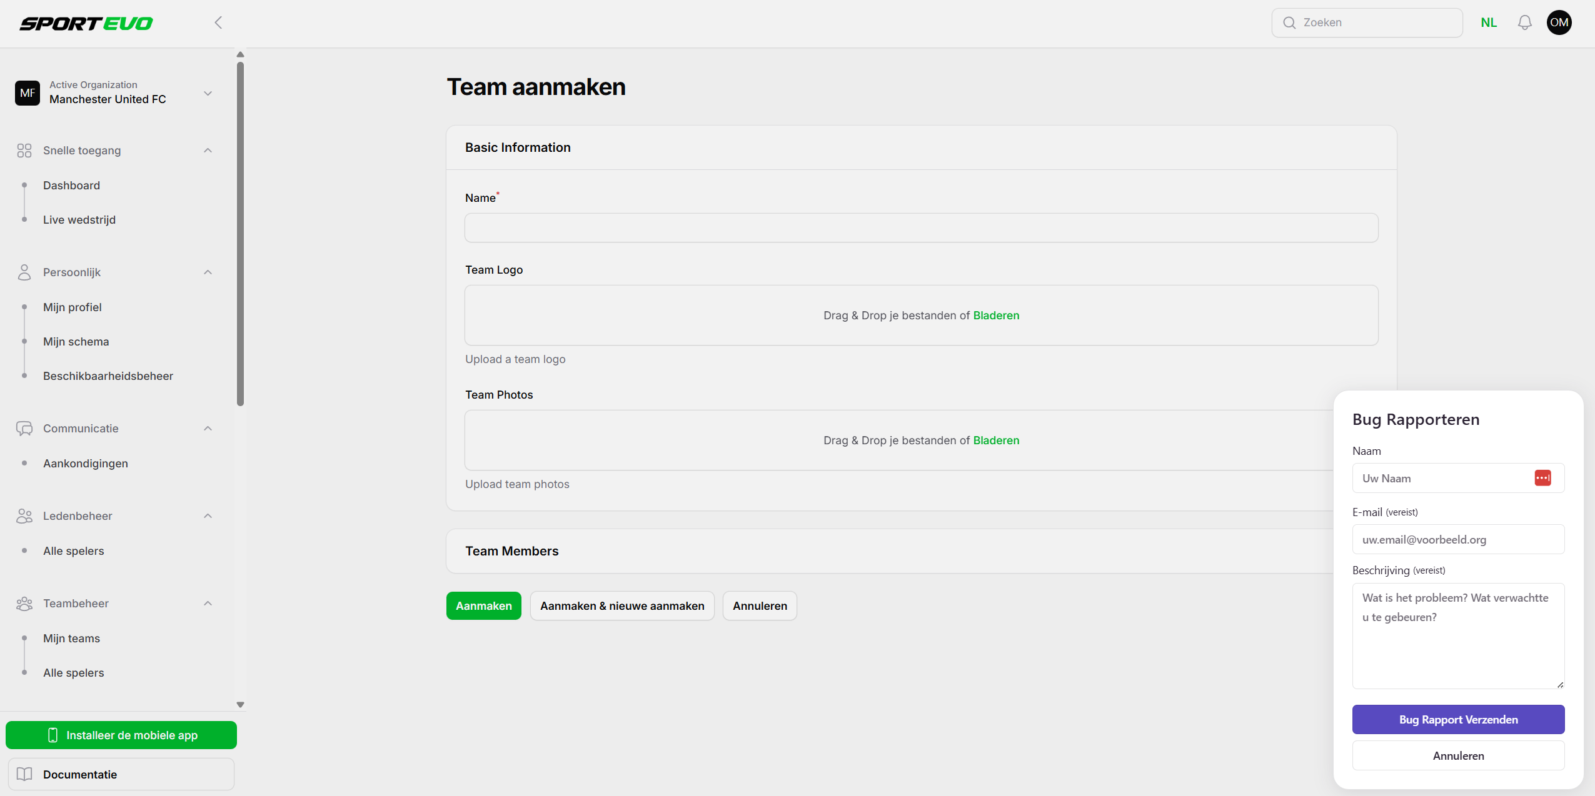This screenshot has width=1595, height=796.
Task: Collapse the Snelle toegang section
Action: tap(208, 151)
